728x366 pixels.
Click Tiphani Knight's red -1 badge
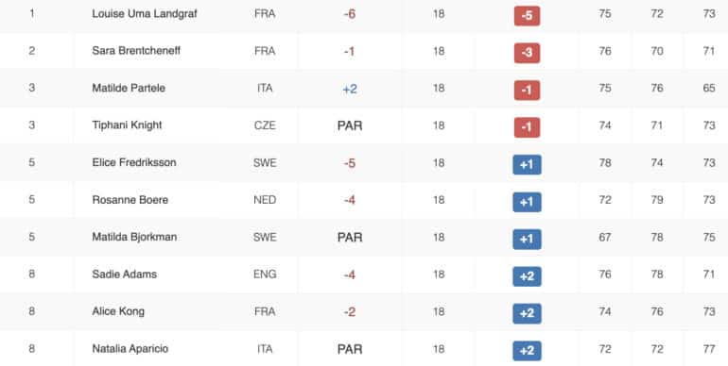click(527, 127)
